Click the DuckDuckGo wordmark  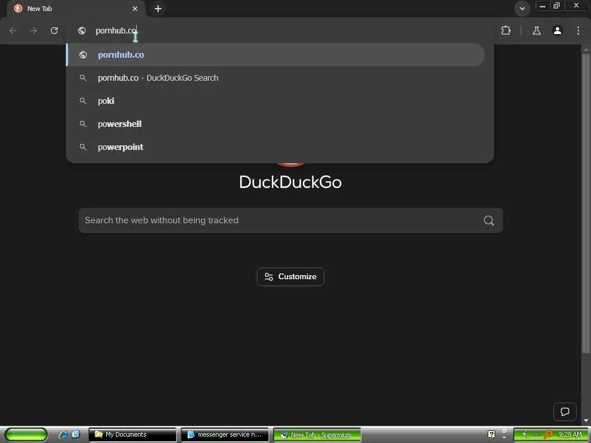click(290, 182)
